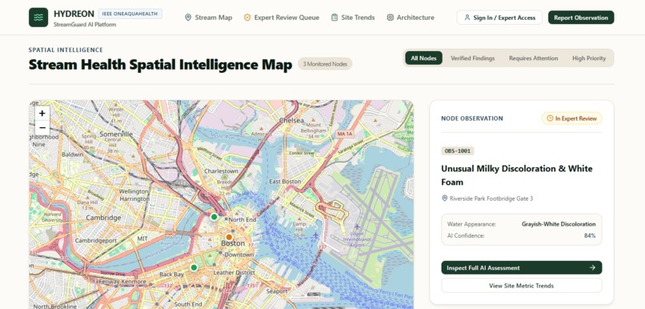Screen dimensions: 645x309
Task: Click the arrow on Inspect Full AI Assessment
Action: tap(592, 267)
